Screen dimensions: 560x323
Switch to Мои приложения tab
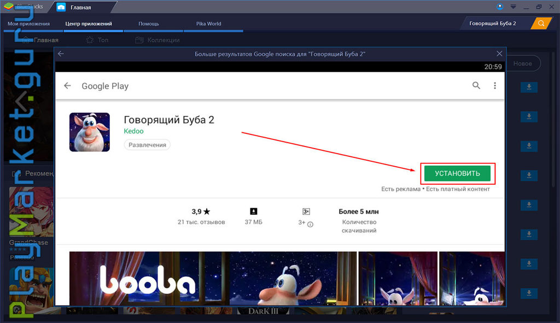point(28,24)
